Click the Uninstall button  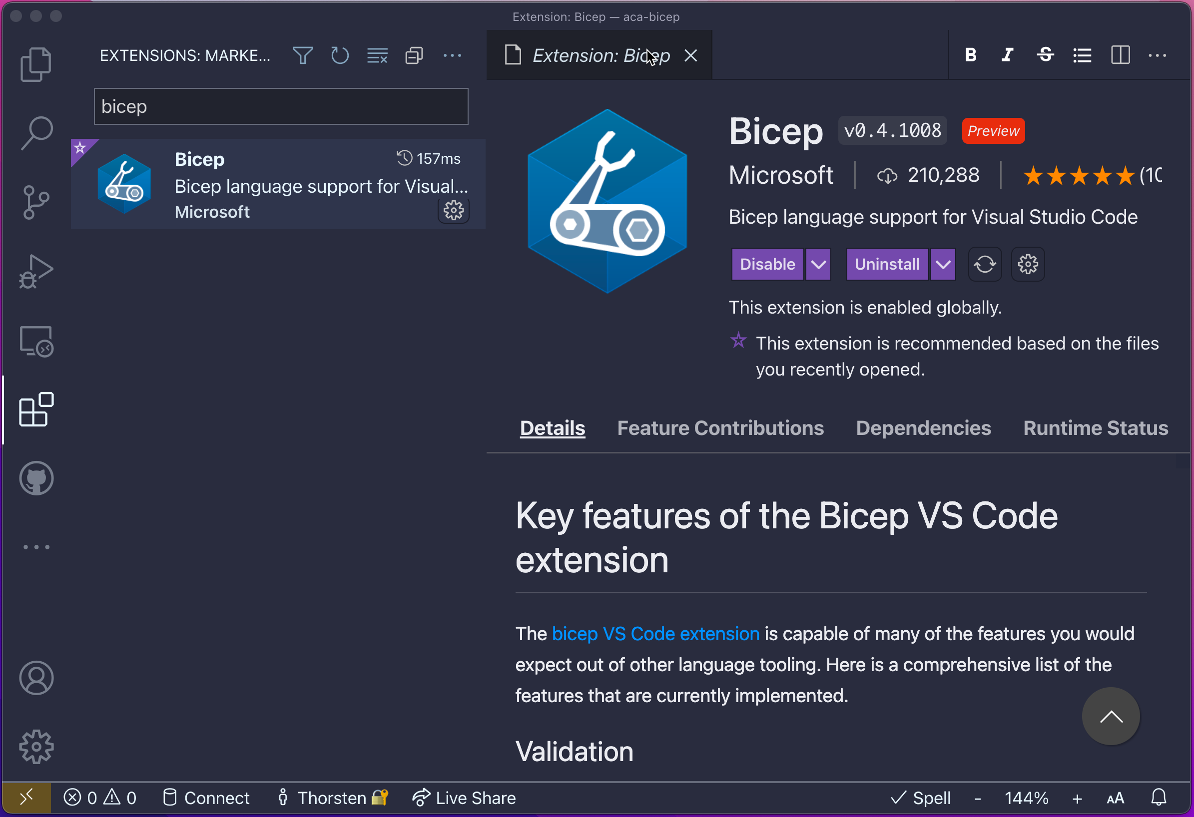(x=887, y=265)
